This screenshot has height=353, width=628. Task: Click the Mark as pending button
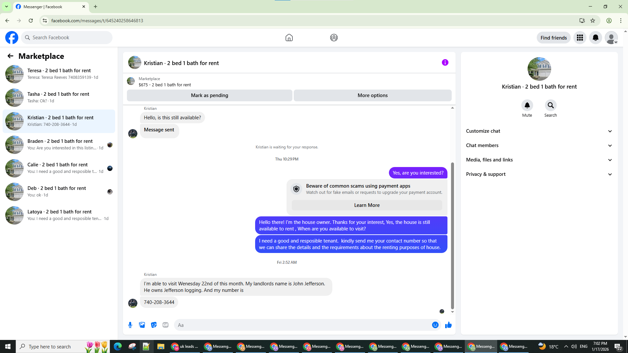coord(209,95)
